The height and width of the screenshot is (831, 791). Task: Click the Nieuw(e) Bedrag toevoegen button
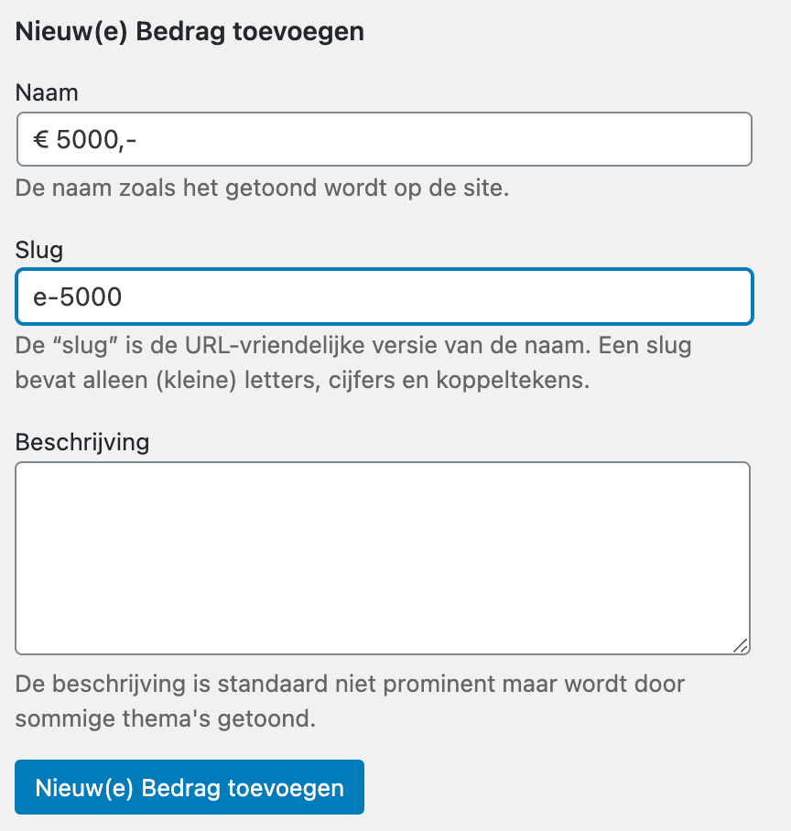pyautogui.click(x=190, y=786)
